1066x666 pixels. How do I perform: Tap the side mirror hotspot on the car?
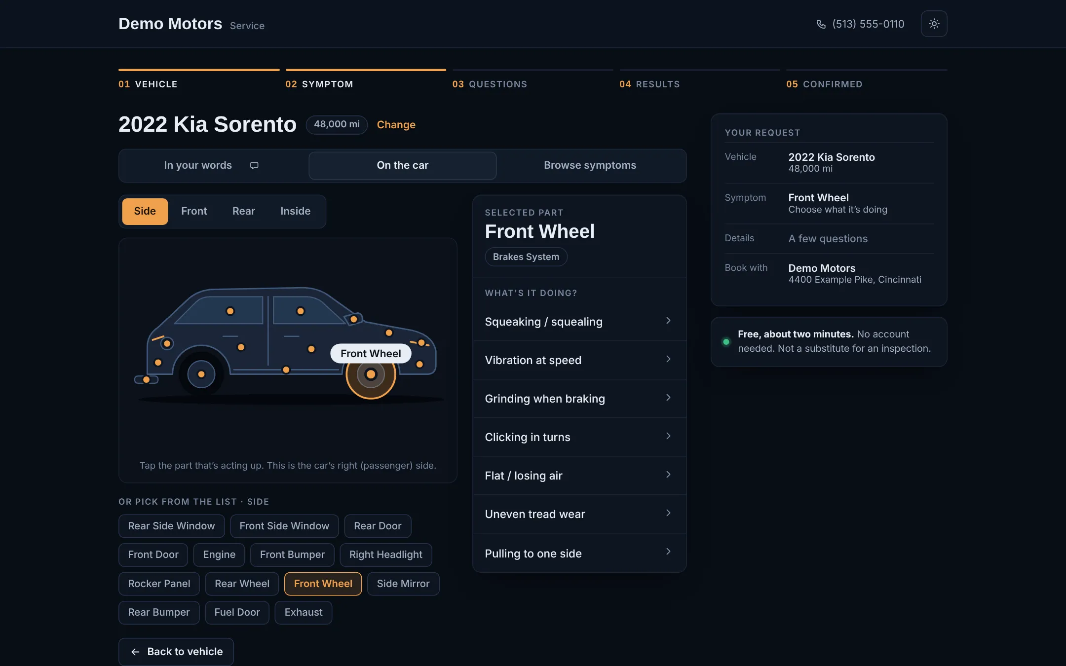[x=354, y=319]
